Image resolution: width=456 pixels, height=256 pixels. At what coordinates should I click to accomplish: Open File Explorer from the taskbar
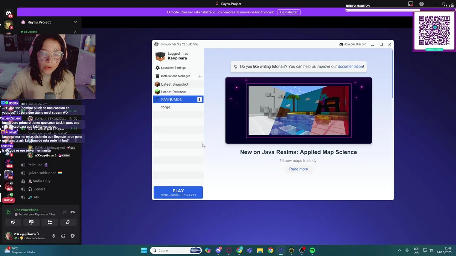click(x=260, y=250)
